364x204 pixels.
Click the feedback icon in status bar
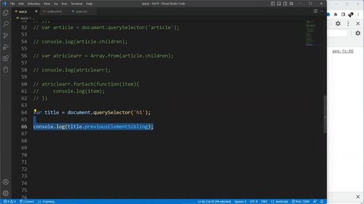[x=315, y=202]
